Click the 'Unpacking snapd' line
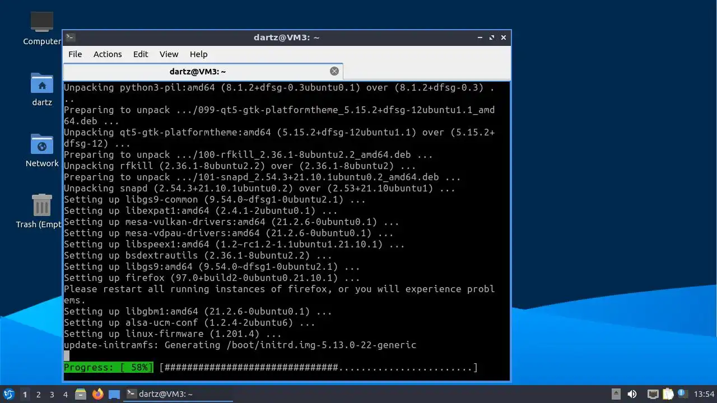 tap(259, 189)
